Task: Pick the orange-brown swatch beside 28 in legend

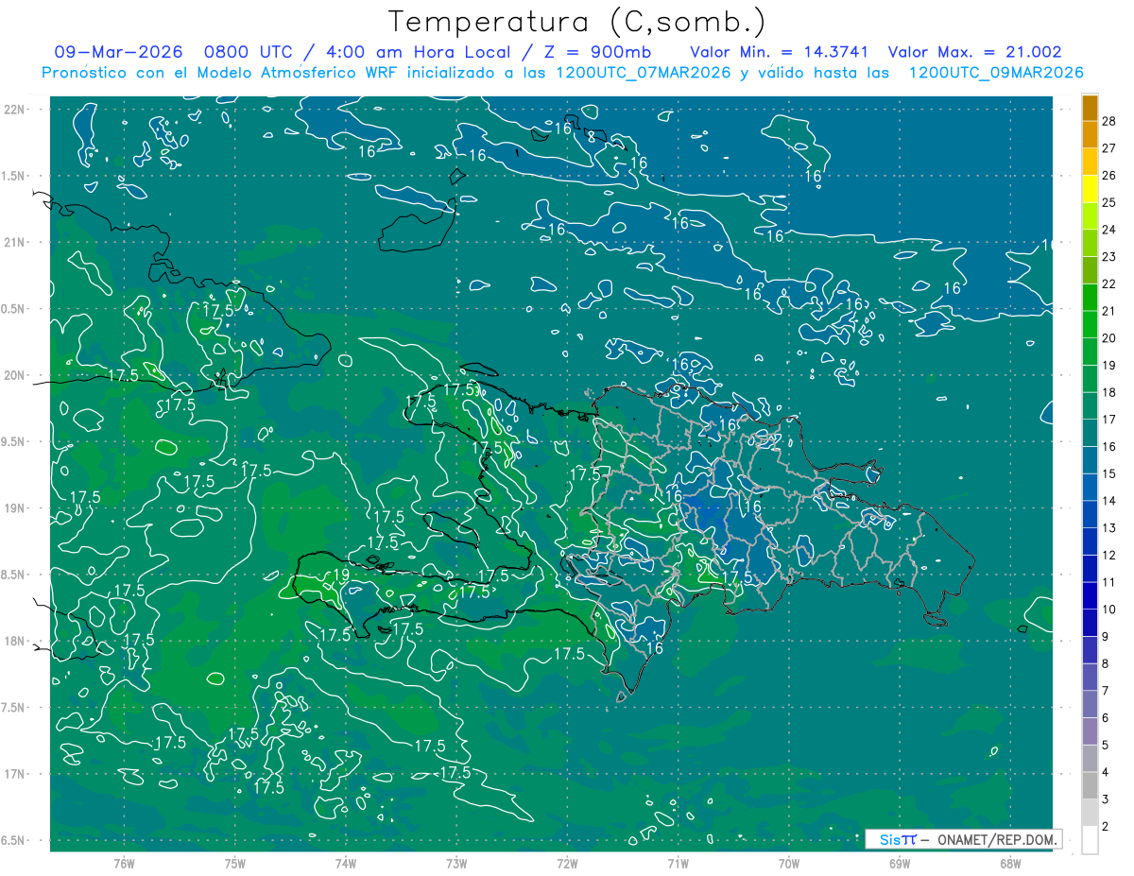Action: [1090, 108]
